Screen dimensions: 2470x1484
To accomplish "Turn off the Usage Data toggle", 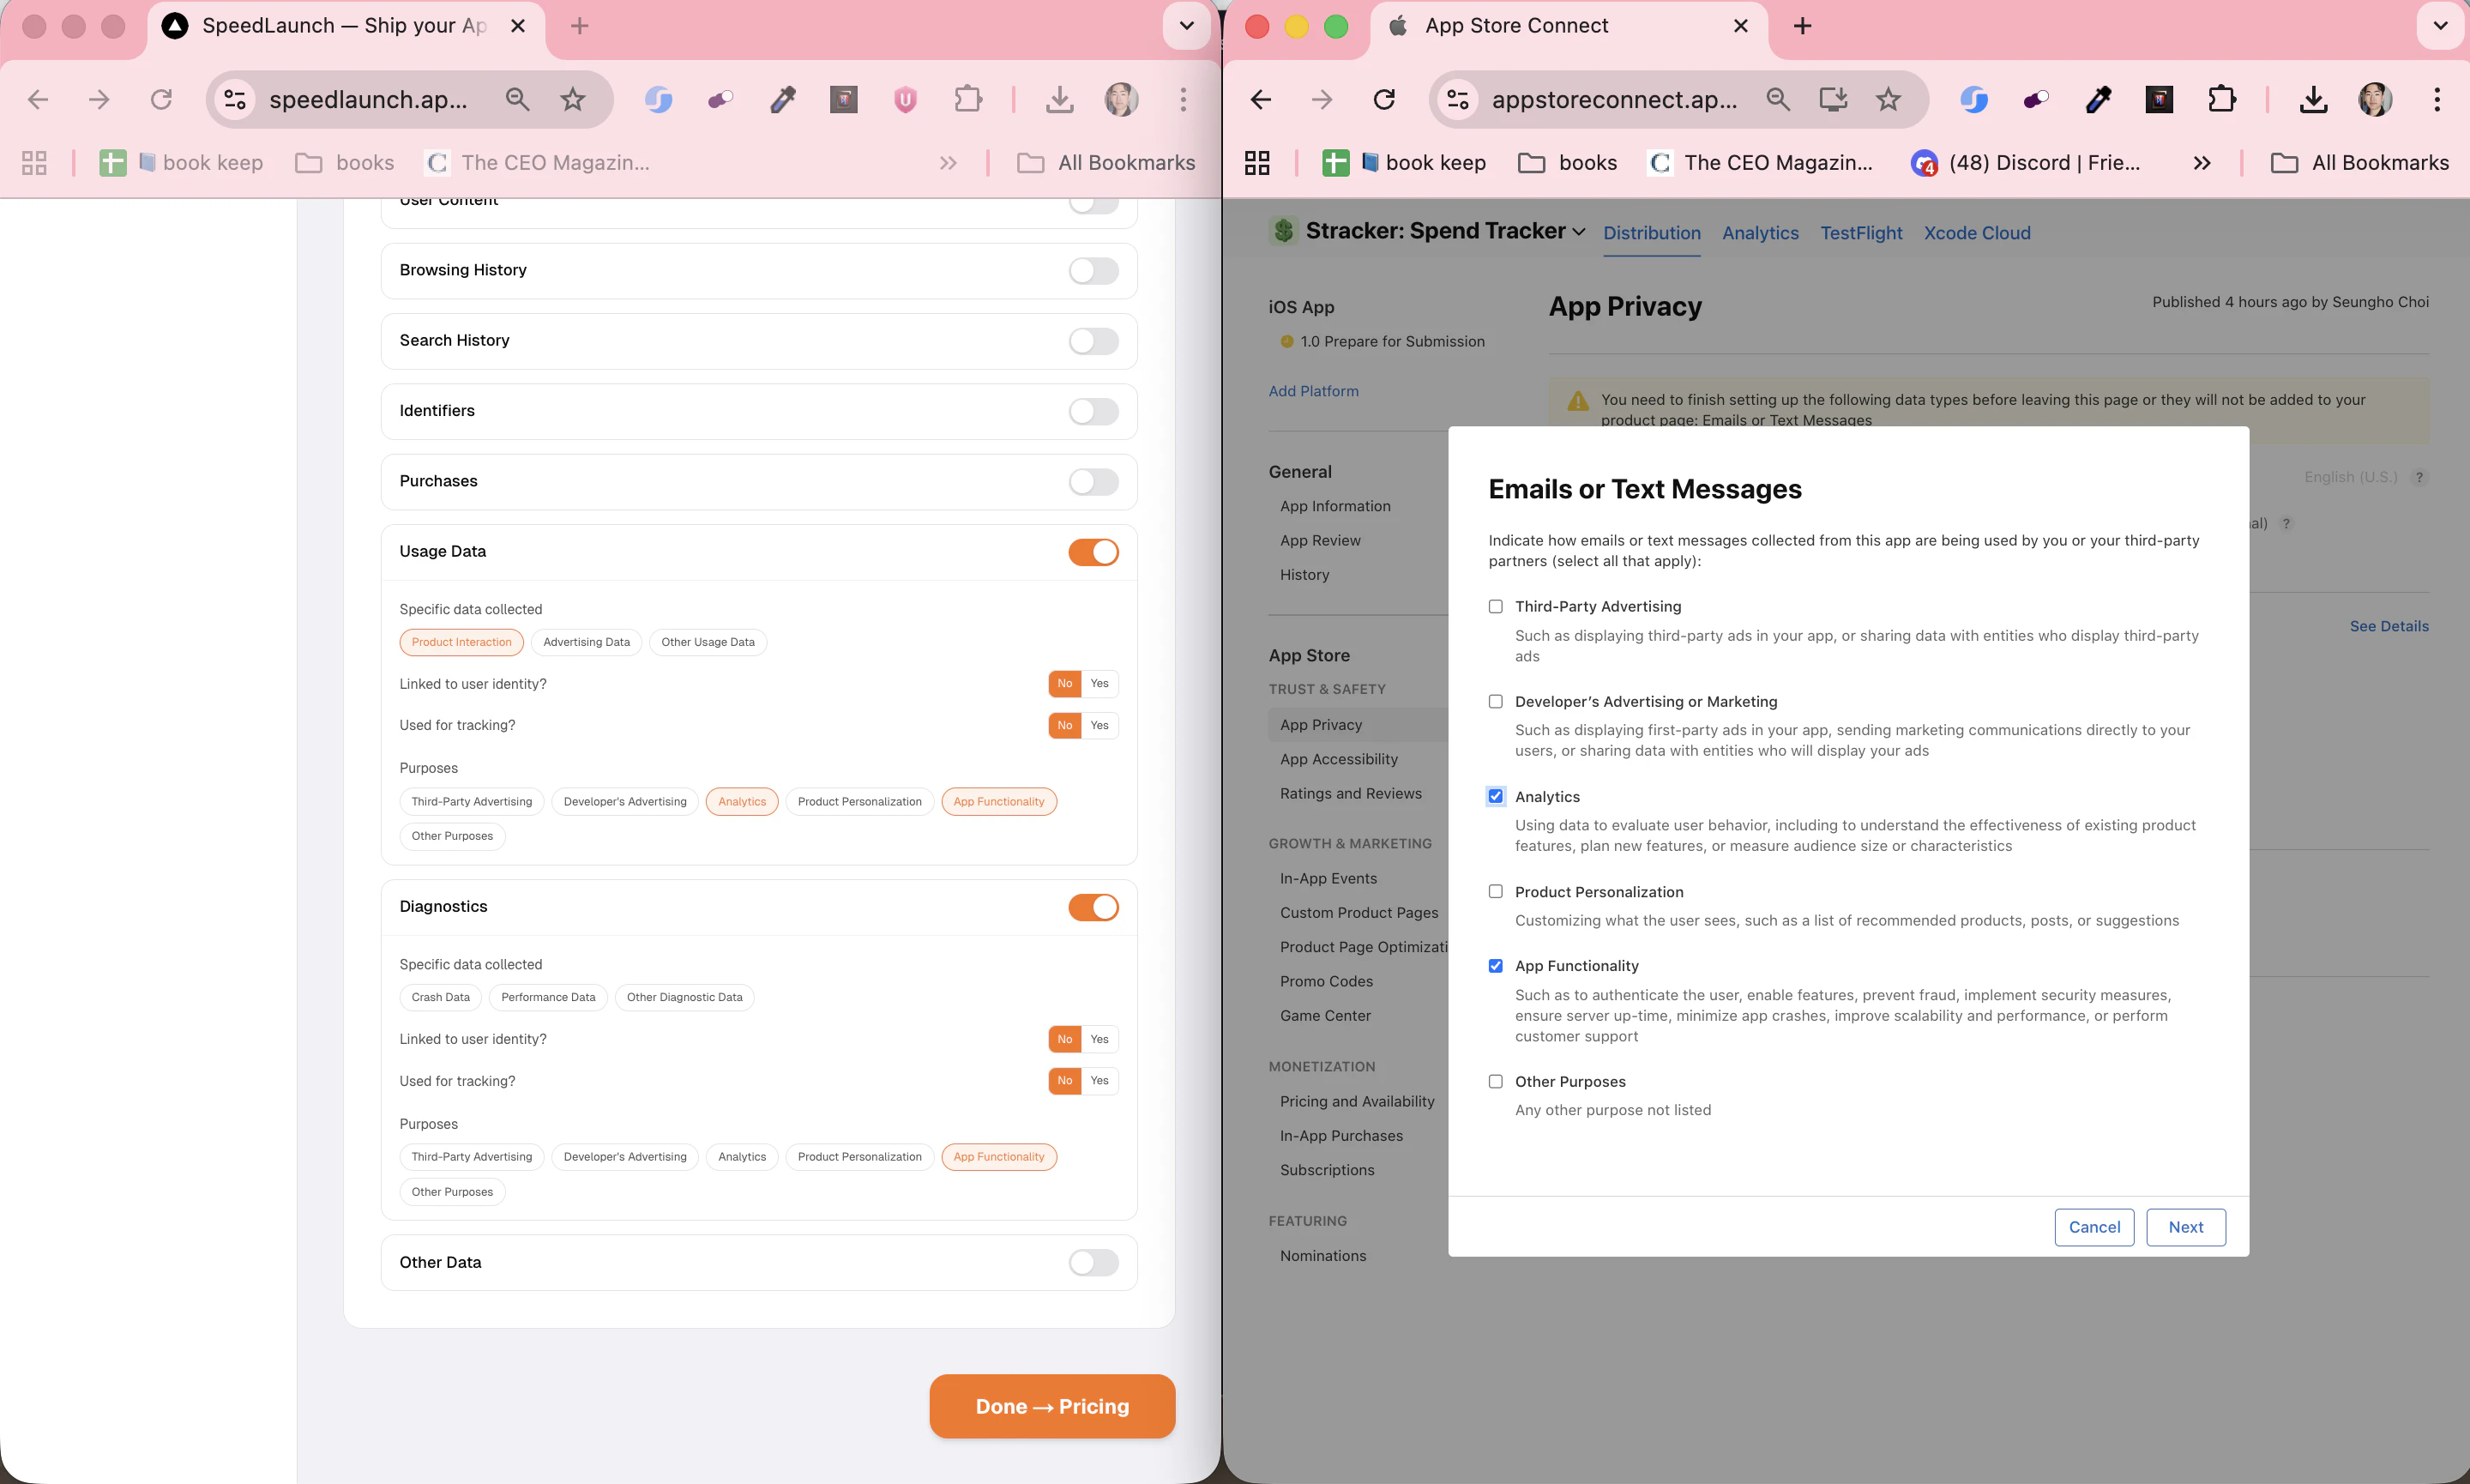I will tap(1093, 552).
